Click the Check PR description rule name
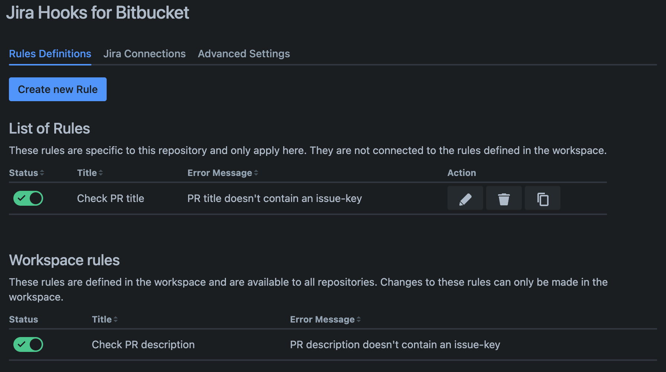666x372 pixels. coord(143,344)
